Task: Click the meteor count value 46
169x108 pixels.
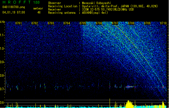Action: point(39,12)
